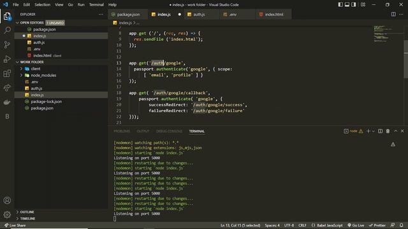The image size is (408, 229).
Task: Switch to the index.html editor tab
Action: coord(273,15)
